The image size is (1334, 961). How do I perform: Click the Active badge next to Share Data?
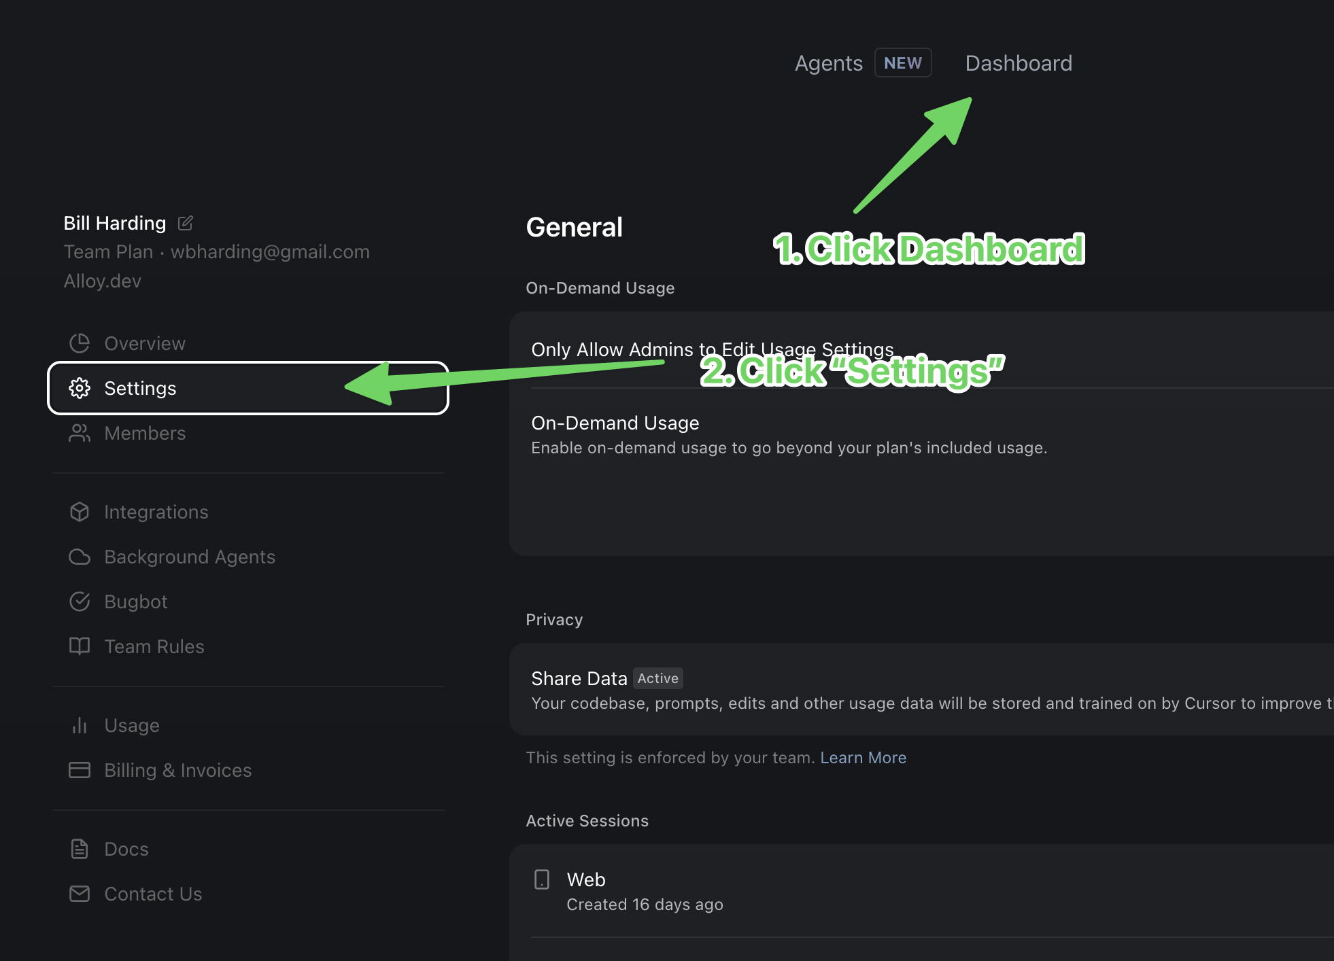657,678
